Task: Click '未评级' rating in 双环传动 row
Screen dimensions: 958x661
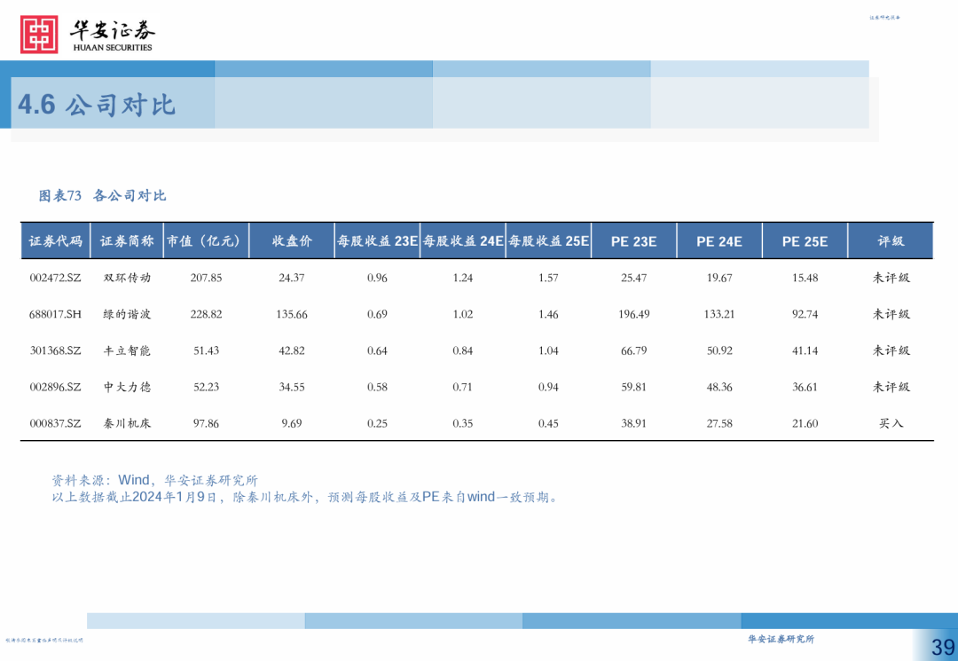Action: (x=891, y=278)
